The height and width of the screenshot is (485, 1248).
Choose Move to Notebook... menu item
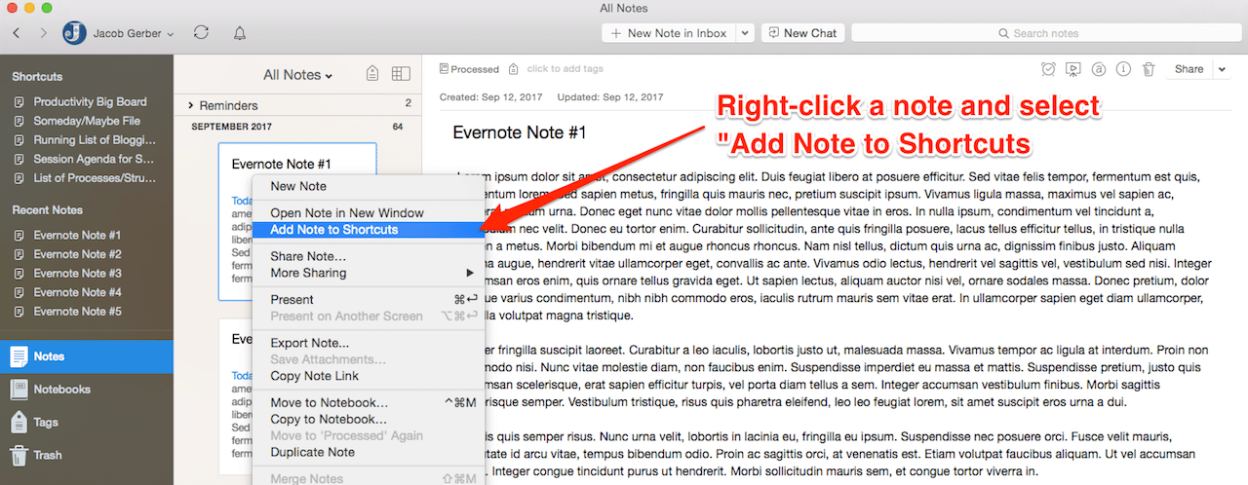click(x=369, y=403)
